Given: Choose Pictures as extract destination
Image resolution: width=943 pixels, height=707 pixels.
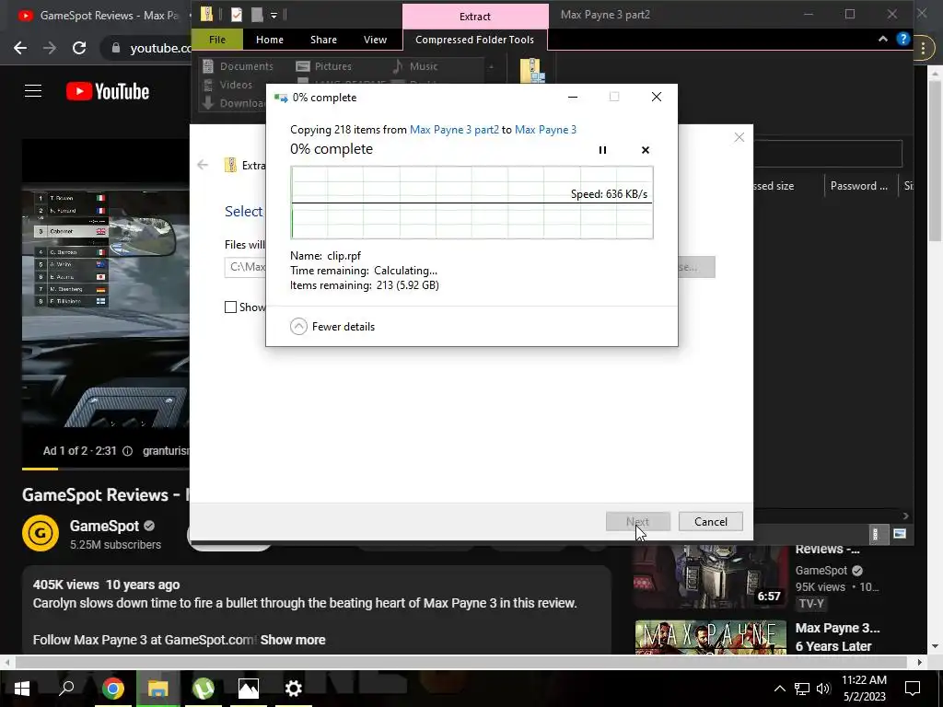Looking at the screenshot, I should 324,66.
